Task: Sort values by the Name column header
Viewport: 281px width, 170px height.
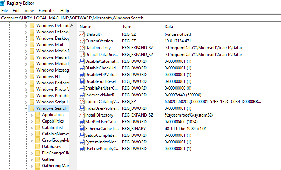Action: click(99, 27)
